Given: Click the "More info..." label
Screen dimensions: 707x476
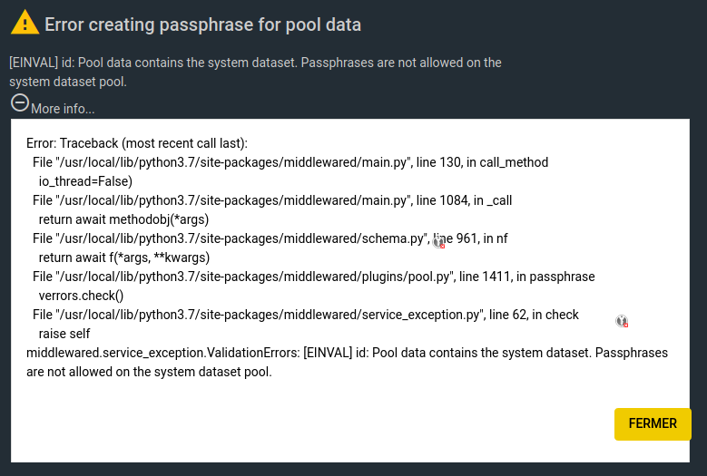Looking at the screenshot, I should tap(63, 109).
